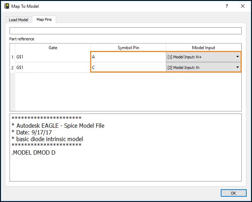Click the Autodesk EAGLE Spice Model File line

58,126
